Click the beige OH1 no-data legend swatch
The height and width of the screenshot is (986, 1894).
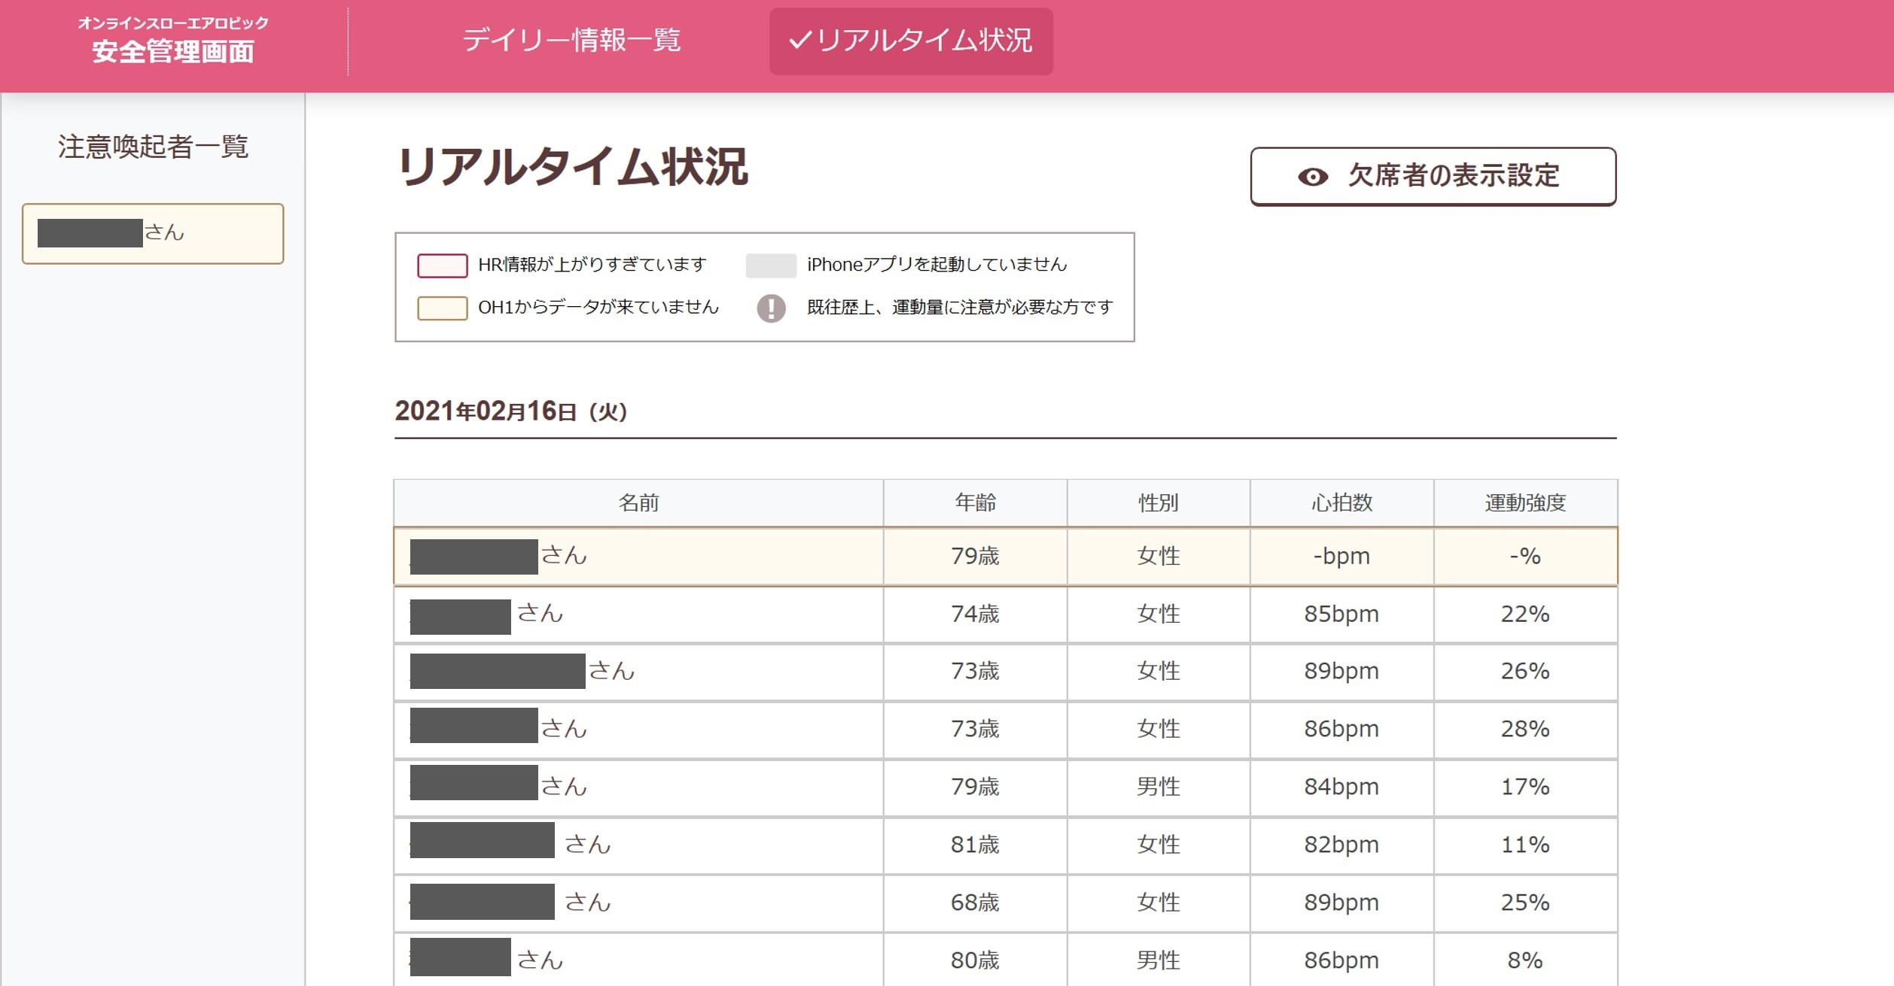point(442,308)
